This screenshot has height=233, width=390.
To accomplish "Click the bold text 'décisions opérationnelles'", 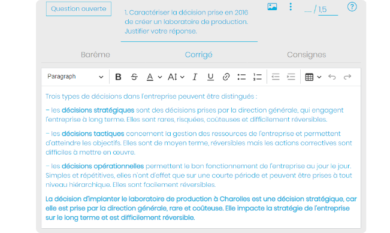I will (x=102, y=166).
